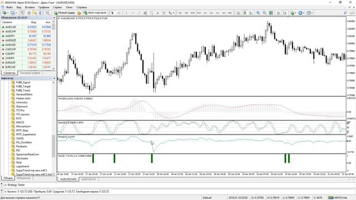Open the MetaEditor diamond icon

79,13
